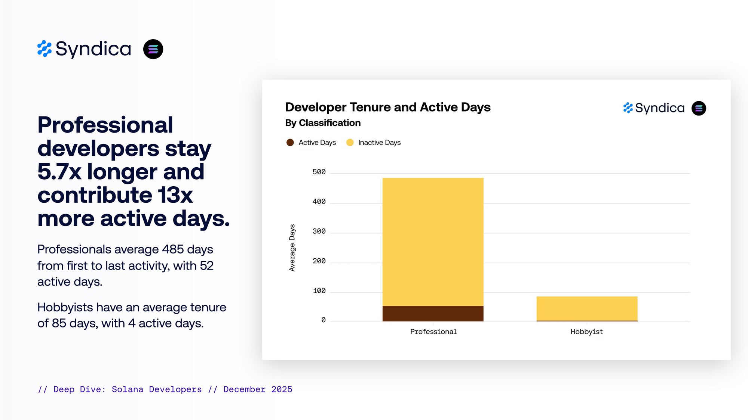The image size is (748, 420).
Task: Click the Average Days y-axis label
Action: pos(292,248)
